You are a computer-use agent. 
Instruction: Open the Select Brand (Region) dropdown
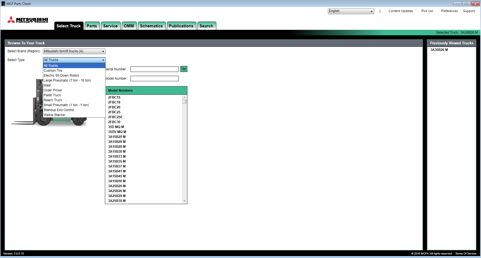coord(74,51)
